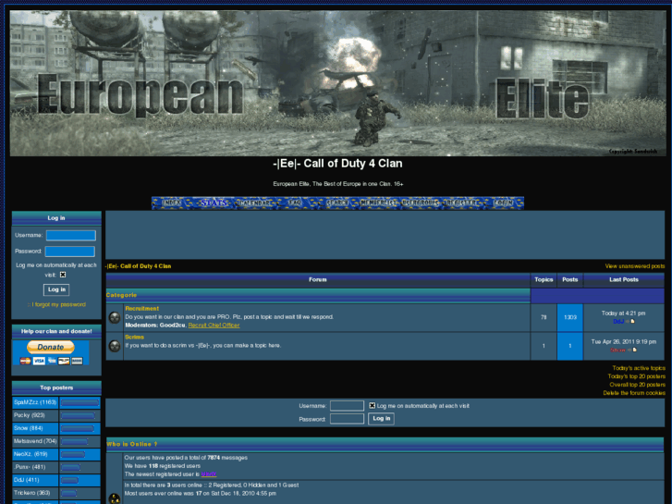The height and width of the screenshot is (504, 672).
Task: Click Pucky post count progress bar
Action: coord(78,415)
